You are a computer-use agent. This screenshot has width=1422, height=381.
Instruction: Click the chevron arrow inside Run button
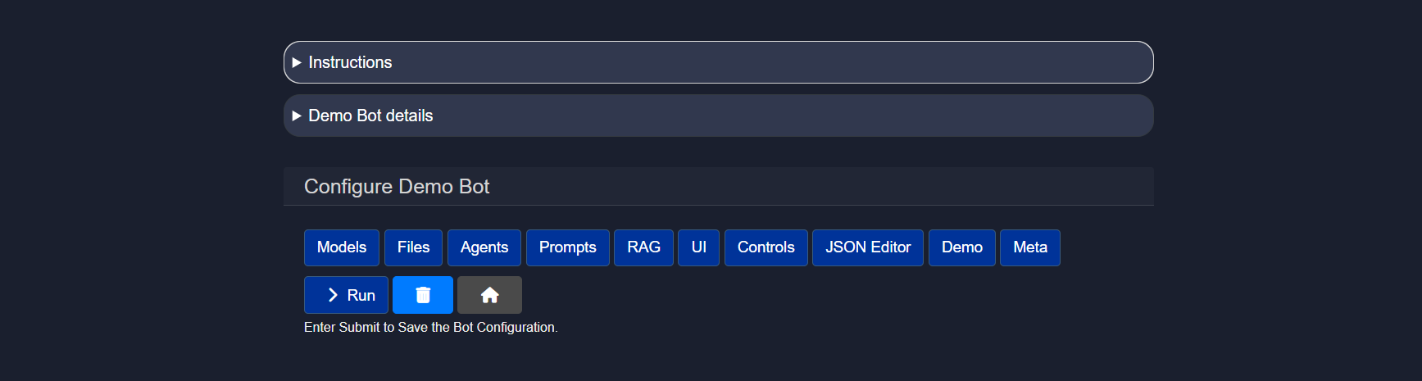click(x=333, y=295)
